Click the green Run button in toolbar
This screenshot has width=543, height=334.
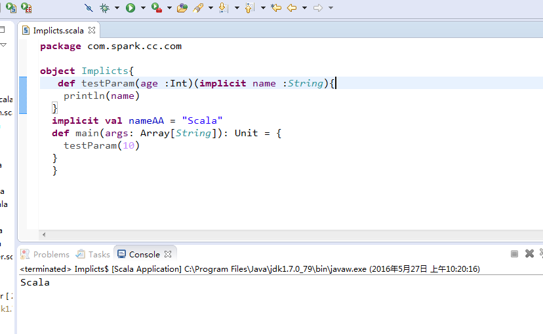pyautogui.click(x=130, y=8)
